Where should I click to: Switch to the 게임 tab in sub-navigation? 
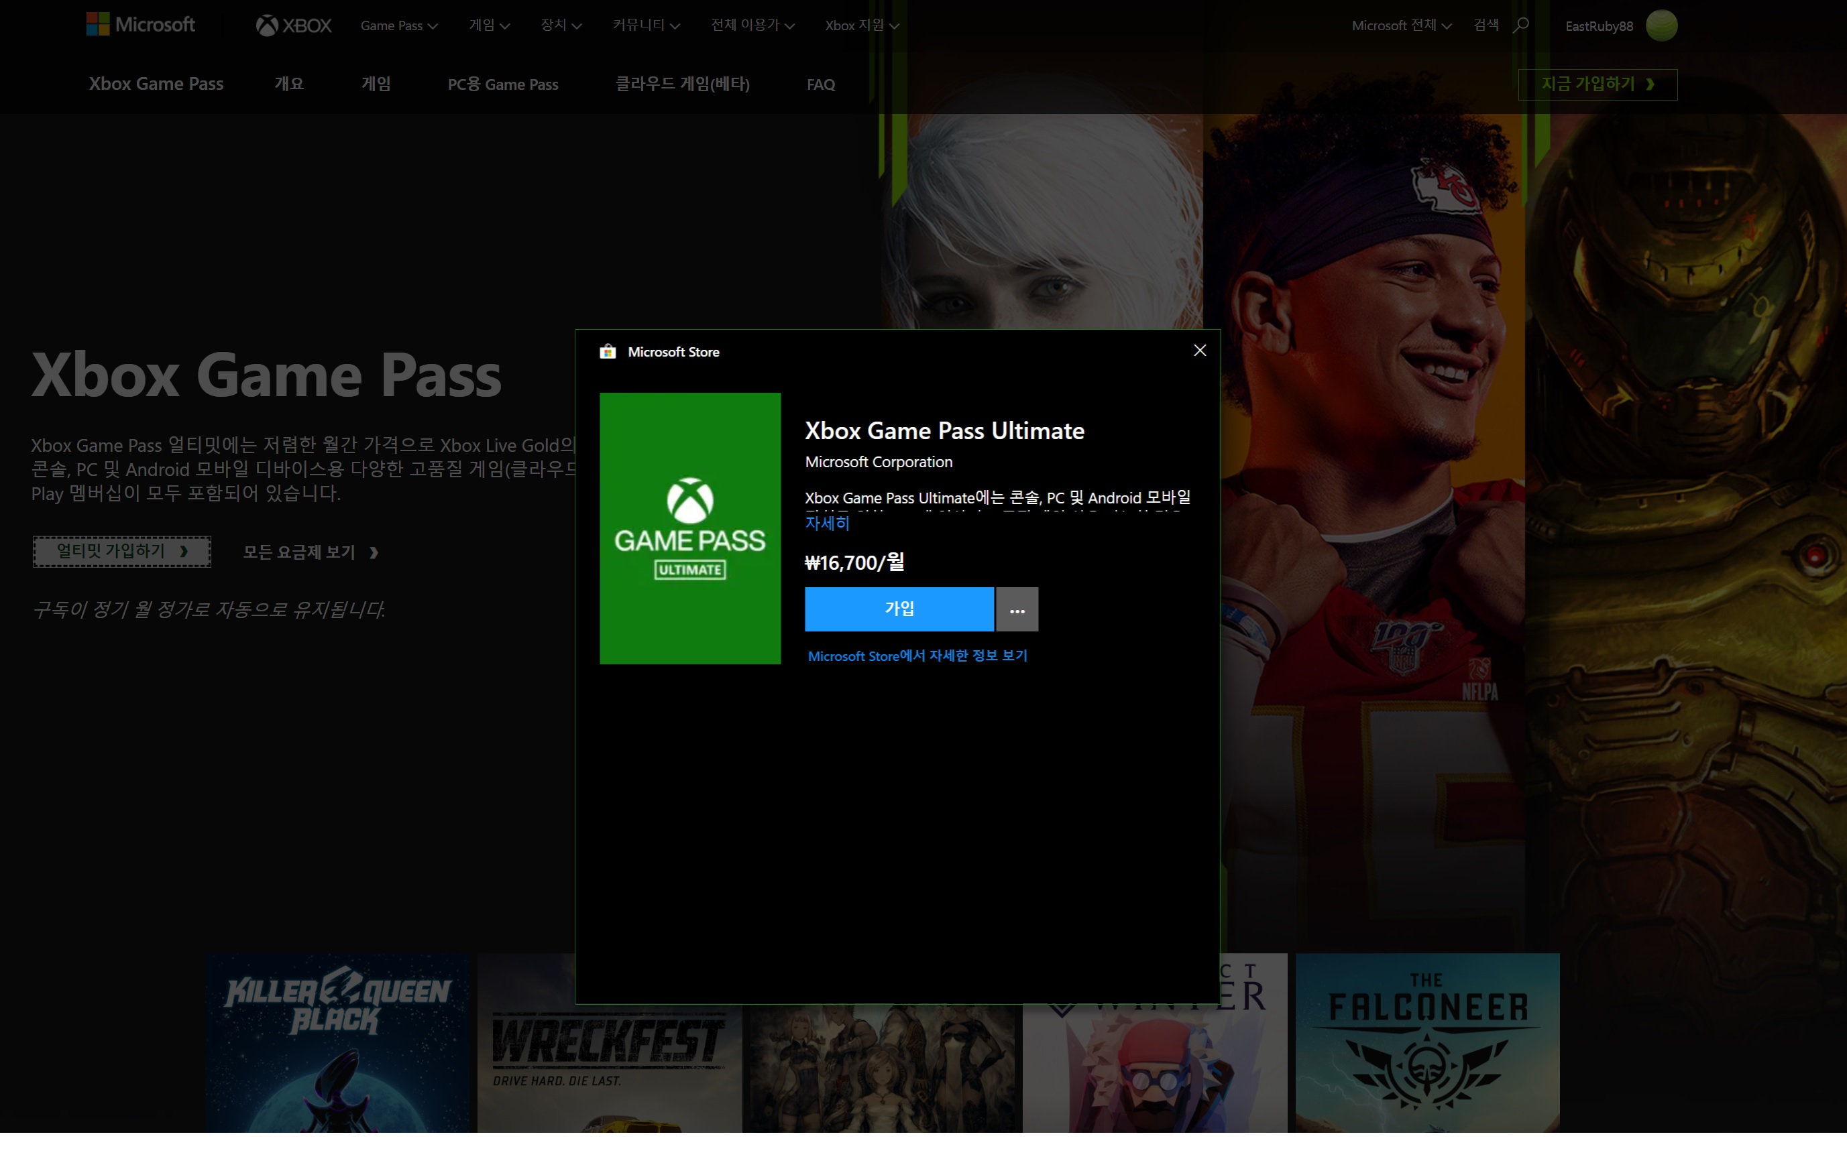(376, 84)
